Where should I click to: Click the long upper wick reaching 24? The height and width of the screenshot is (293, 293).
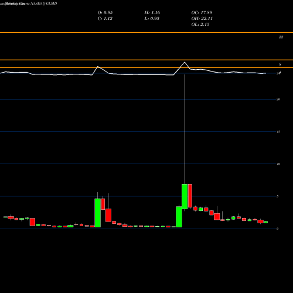point(185,129)
